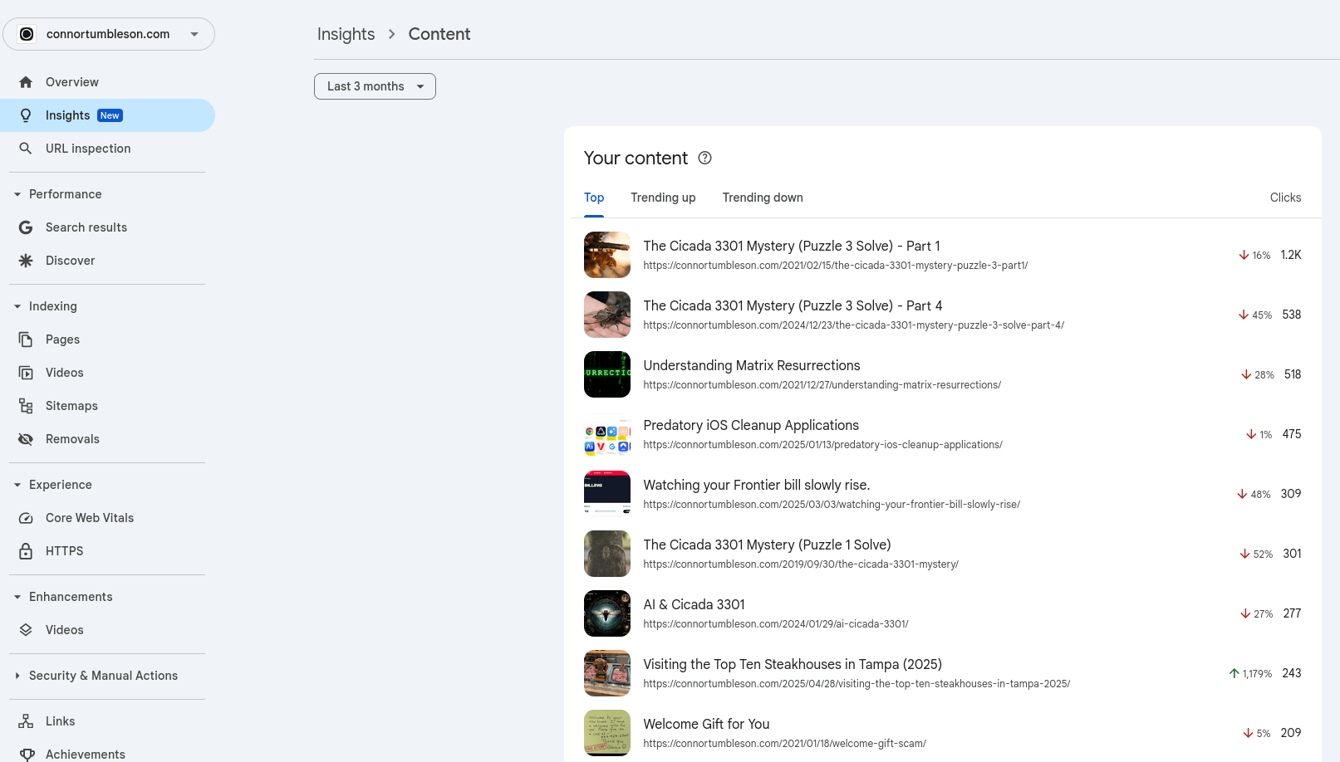Click the help icon beside Your content
1340x762 pixels.
click(x=704, y=158)
